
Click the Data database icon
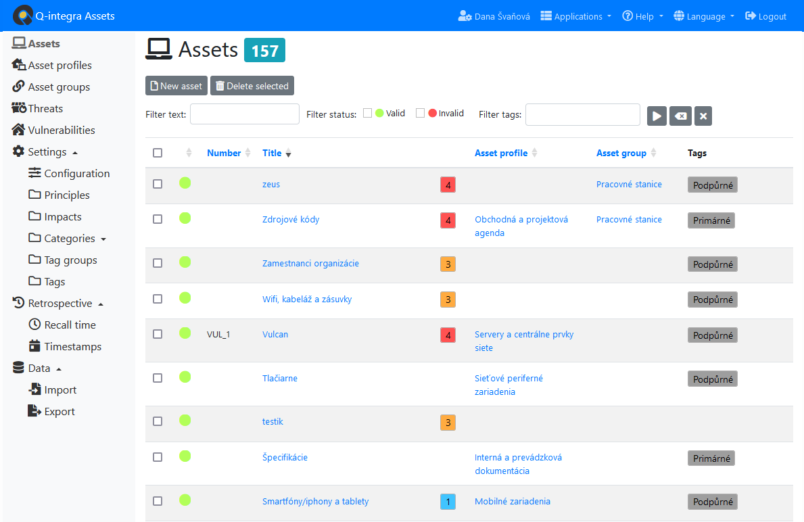click(x=18, y=368)
